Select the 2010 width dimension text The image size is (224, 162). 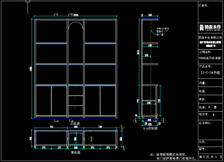(76, 15)
